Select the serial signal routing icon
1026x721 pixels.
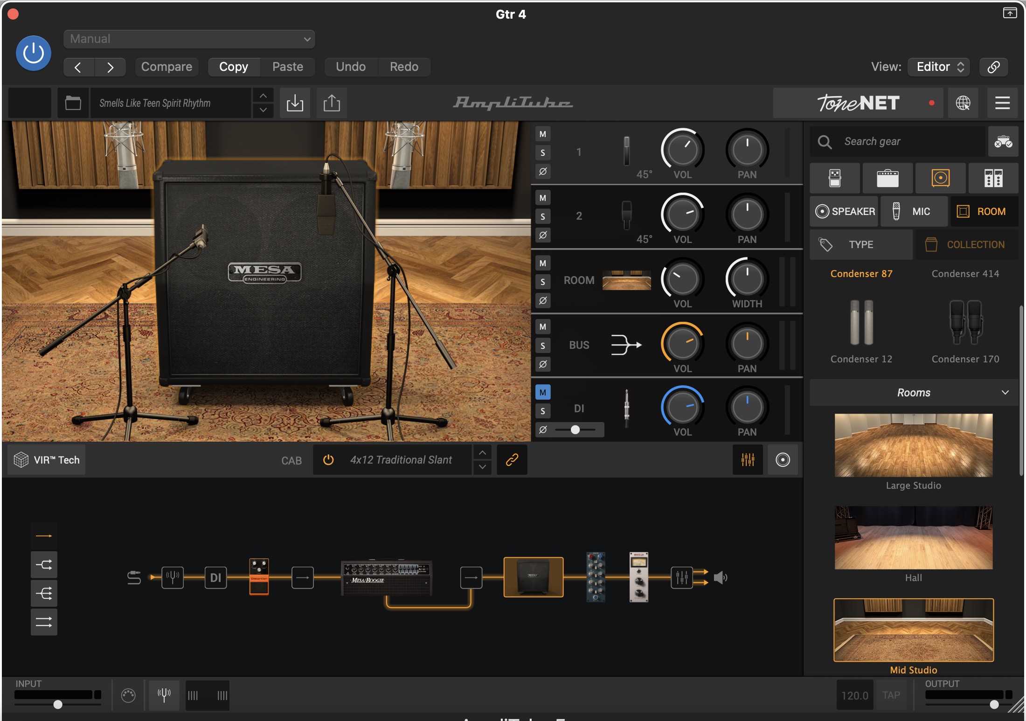click(x=44, y=536)
